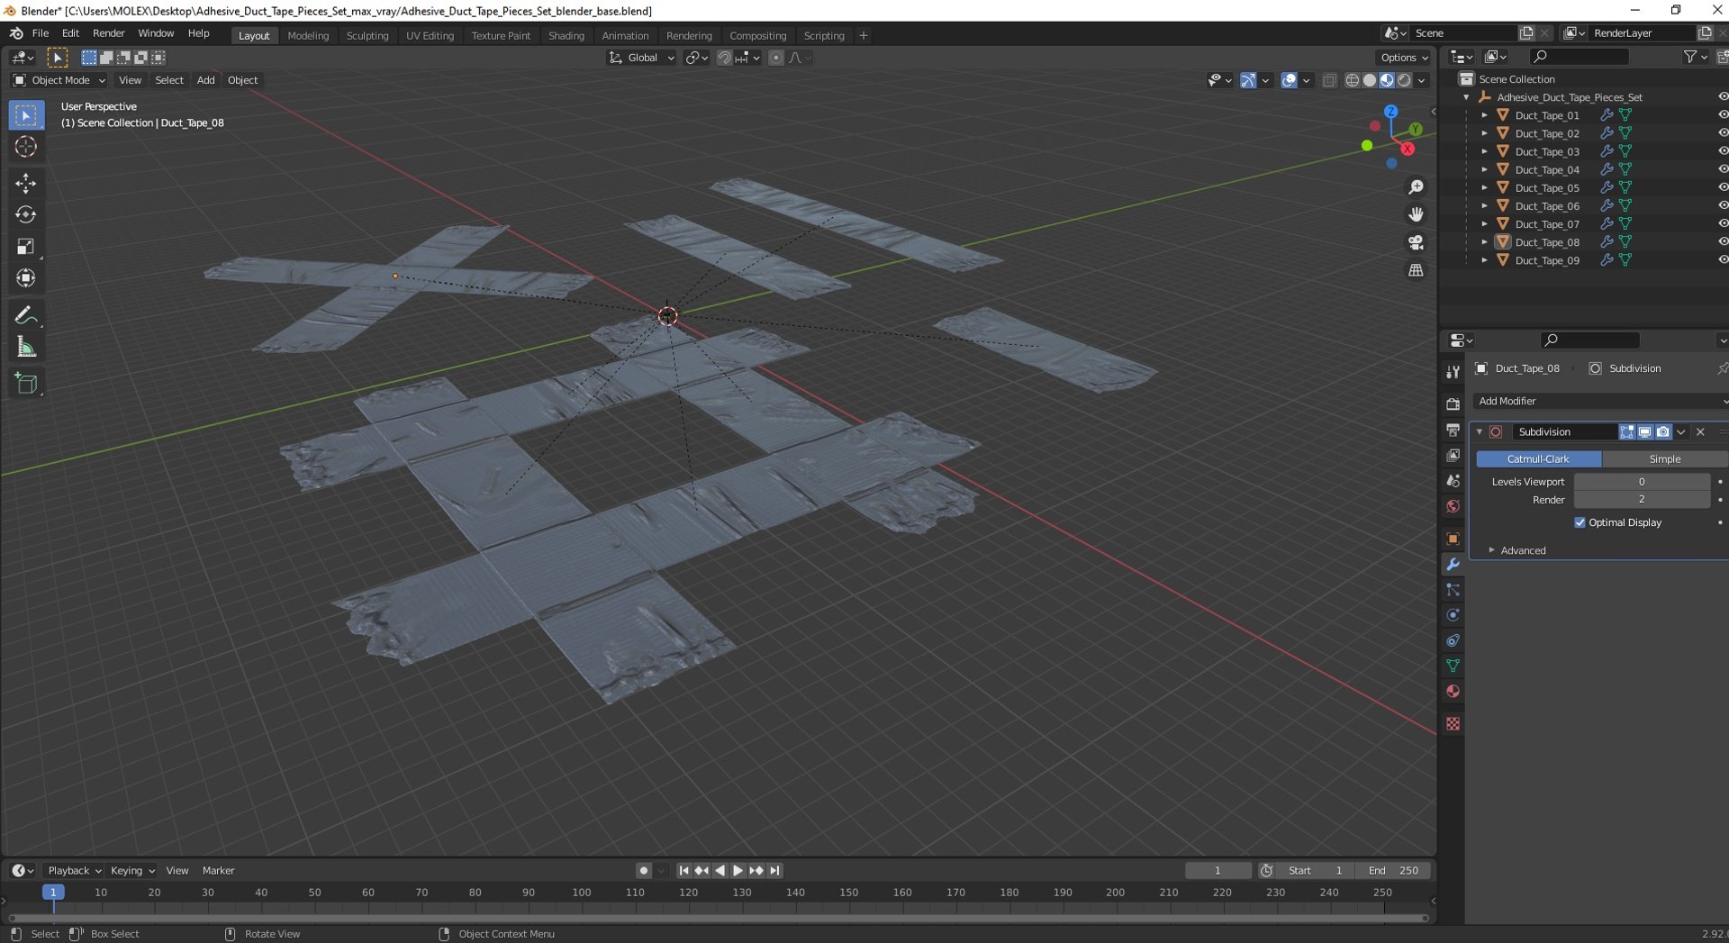Toggle Subdivision modifier in edit mode
This screenshot has height=943, width=1729.
click(x=1627, y=432)
